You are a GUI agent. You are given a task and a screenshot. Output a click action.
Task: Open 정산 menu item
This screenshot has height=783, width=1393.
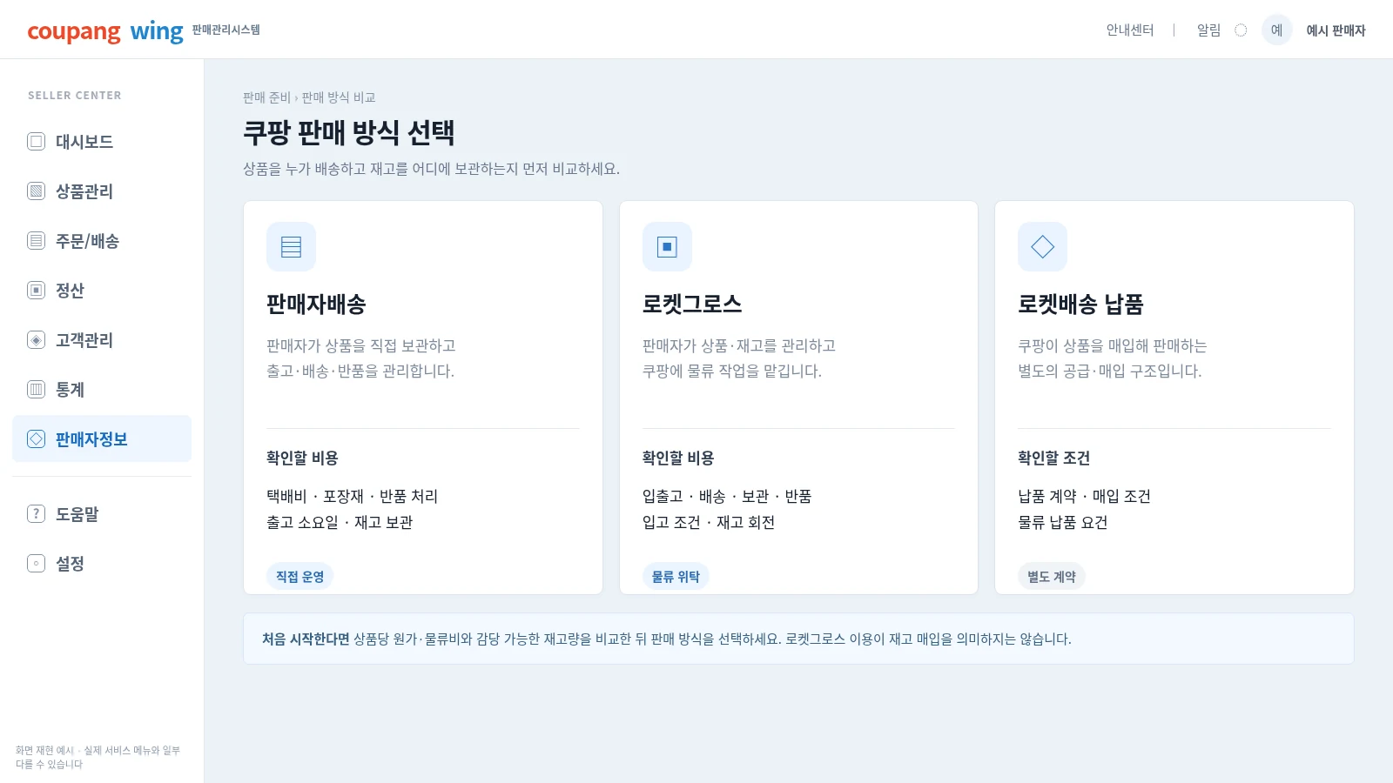tap(102, 290)
